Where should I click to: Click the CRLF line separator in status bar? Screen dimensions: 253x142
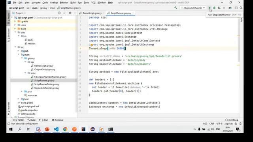click(212, 123)
